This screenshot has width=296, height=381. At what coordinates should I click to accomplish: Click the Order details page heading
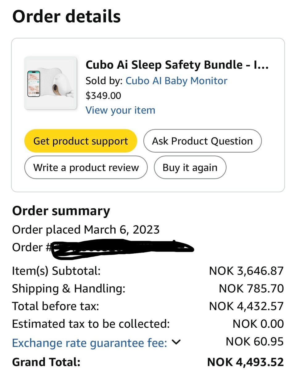66,17
